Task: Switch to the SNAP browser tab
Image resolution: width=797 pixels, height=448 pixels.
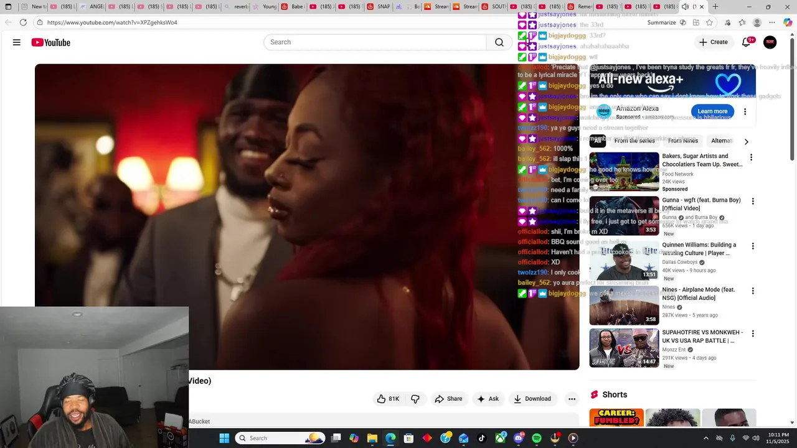Action: [379, 7]
